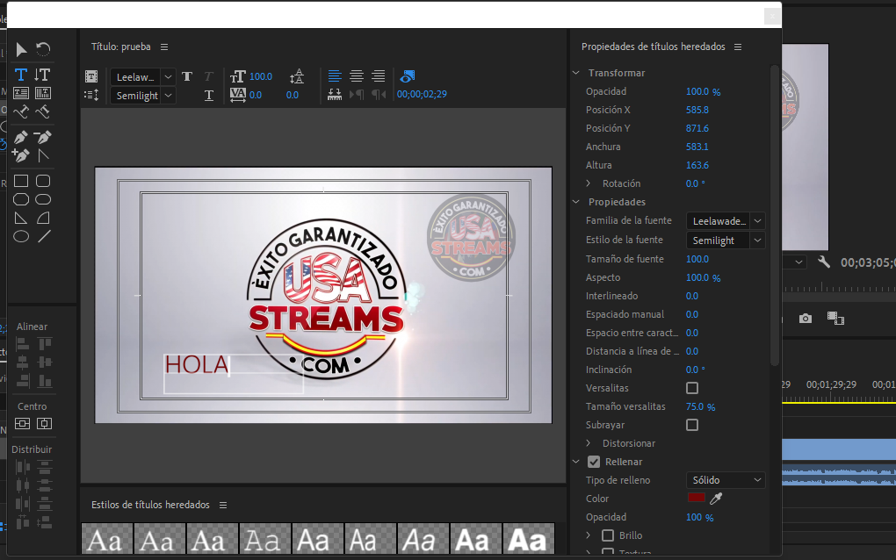Screen dimensions: 896x560
Task: Expand the Distorsionar section
Action: (589, 443)
